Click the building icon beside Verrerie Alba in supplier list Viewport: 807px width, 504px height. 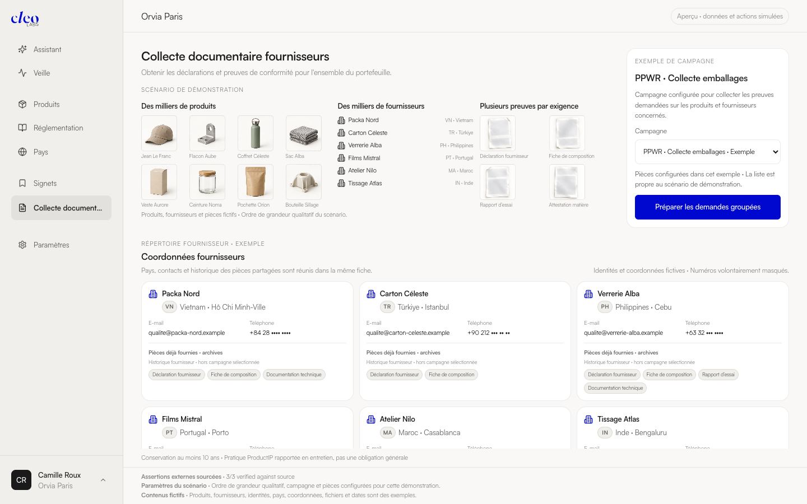(341, 146)
